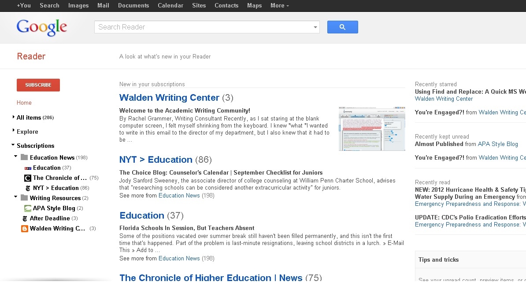Viewport: 526px width, 285px height.
Task: Open the Walden Writing Center heading link
Action: pyautogui.click(x=169, y=98)
